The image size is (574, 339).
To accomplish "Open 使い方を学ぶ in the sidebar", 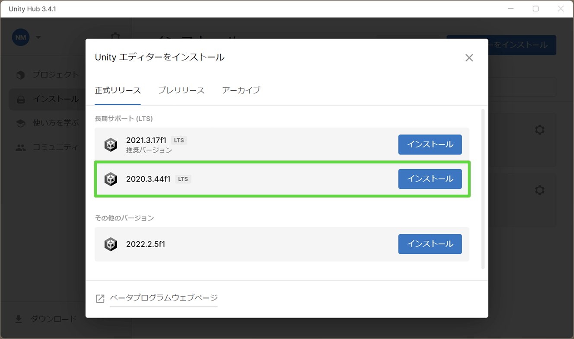I will [56, 123].
